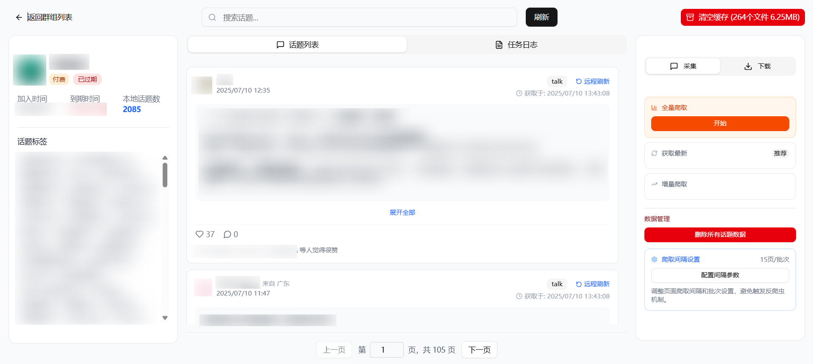Click talk tag on the 12:35 post
813x364 pixels.
(557, 82)
